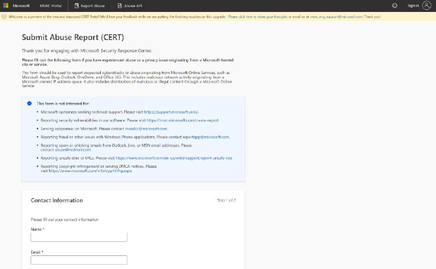Viewport: 436px width, 269px height.
Task: Click msndcc@microsoft.com email link
Action: tap(146, 129)
